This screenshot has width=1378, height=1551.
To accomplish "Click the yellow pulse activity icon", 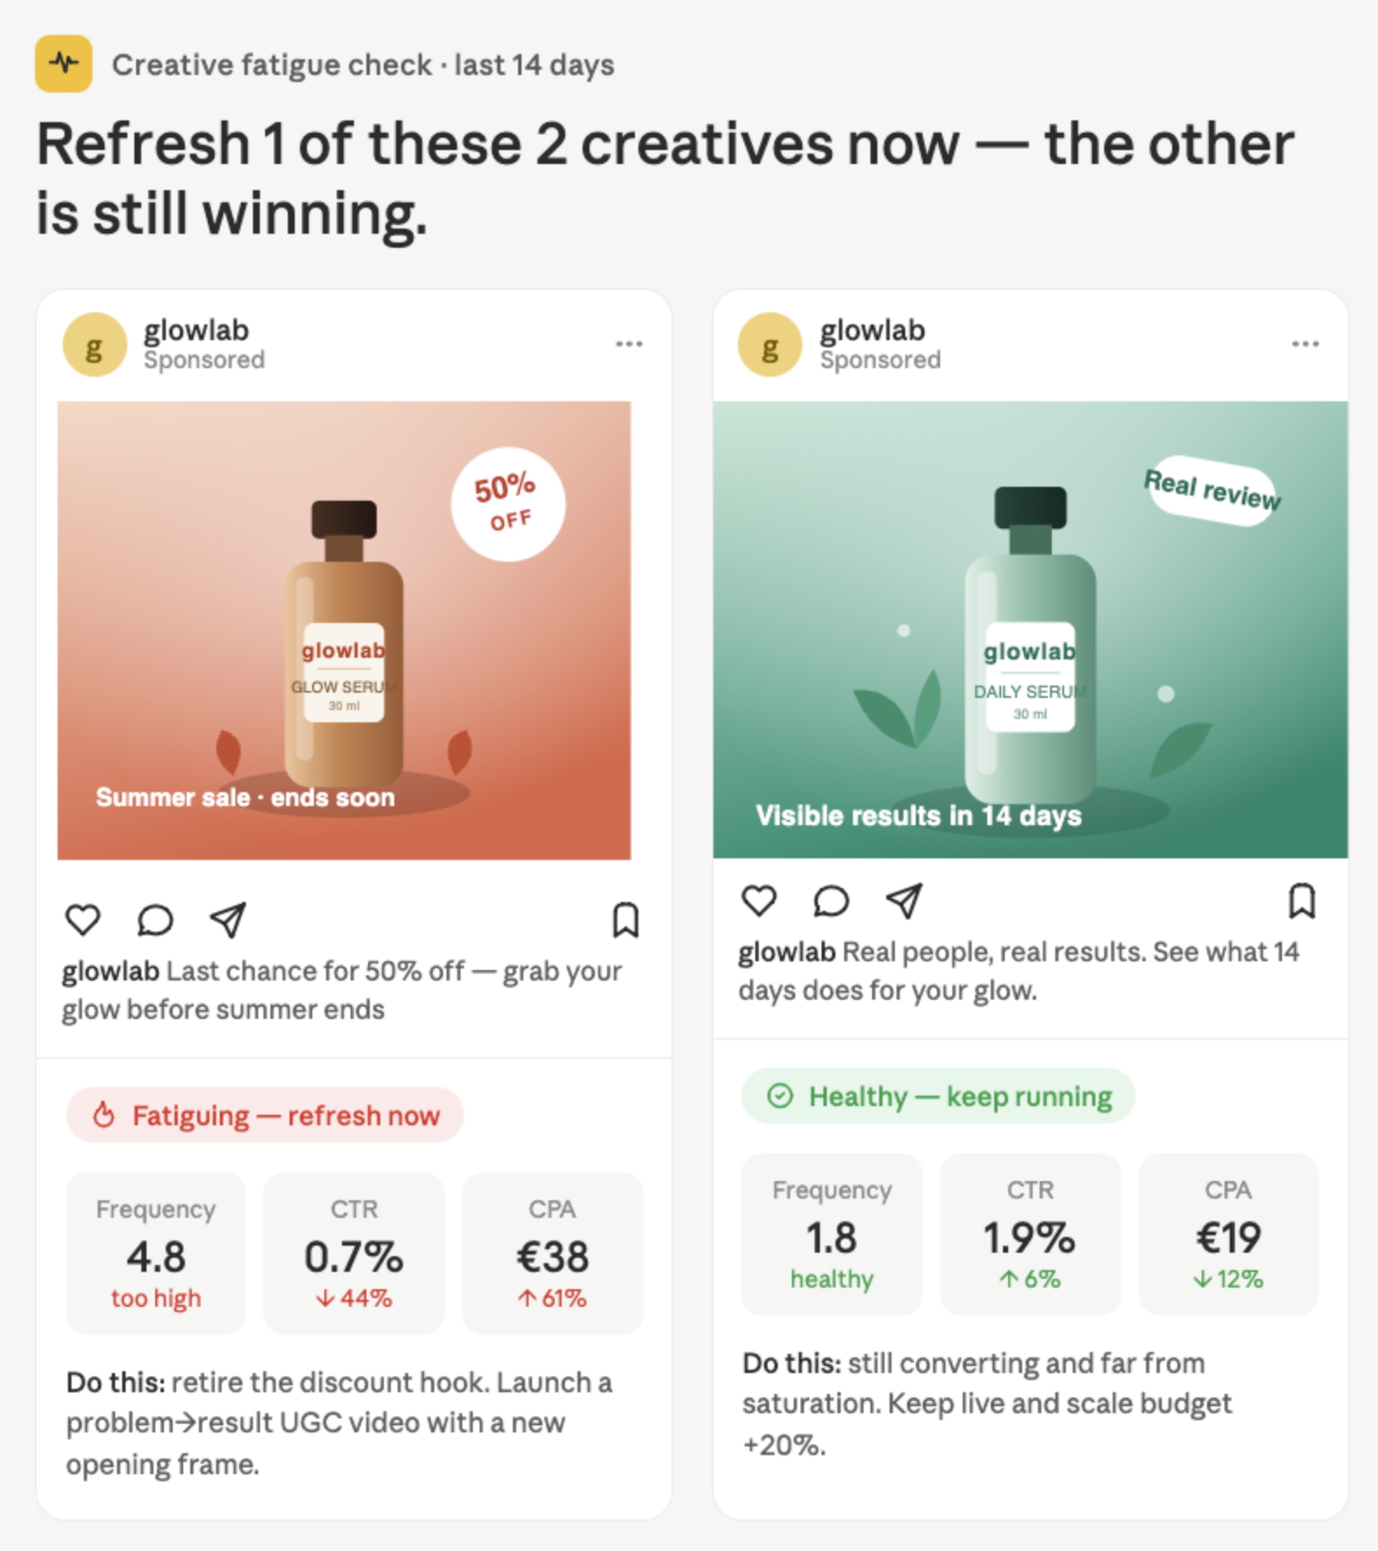I will pyautogui.click(x=64, y=64).
